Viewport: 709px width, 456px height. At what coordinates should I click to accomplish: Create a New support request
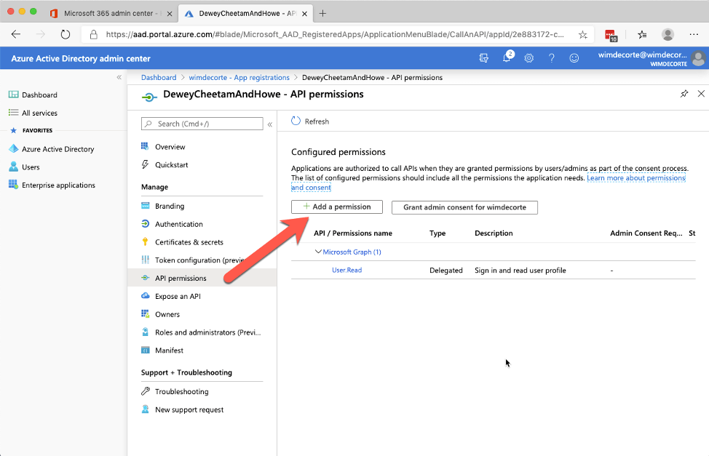[x=189, y=410]
